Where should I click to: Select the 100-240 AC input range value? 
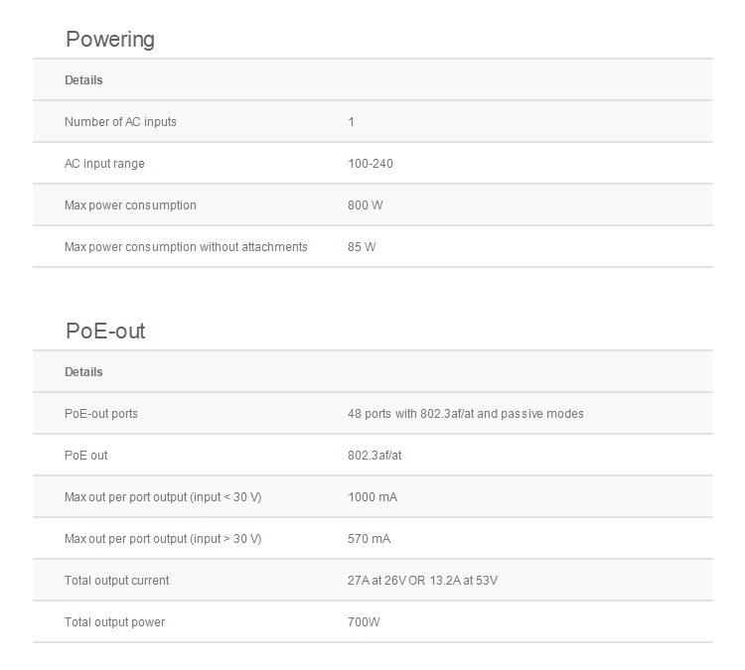click(x=371, y=164)
